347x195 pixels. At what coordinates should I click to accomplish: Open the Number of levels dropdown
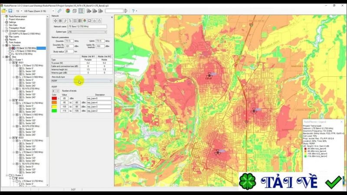pos(56,91)
